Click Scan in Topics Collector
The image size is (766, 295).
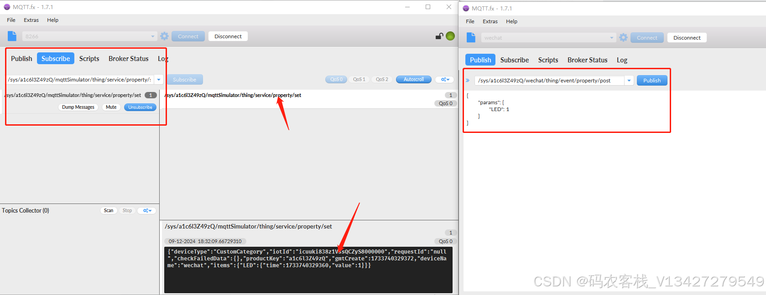[109, 211]
